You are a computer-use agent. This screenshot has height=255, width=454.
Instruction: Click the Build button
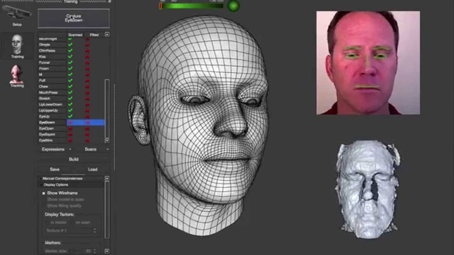pos(73,159)
